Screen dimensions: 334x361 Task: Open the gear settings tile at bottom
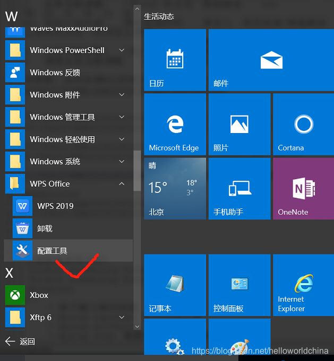[x=175, y=337]
